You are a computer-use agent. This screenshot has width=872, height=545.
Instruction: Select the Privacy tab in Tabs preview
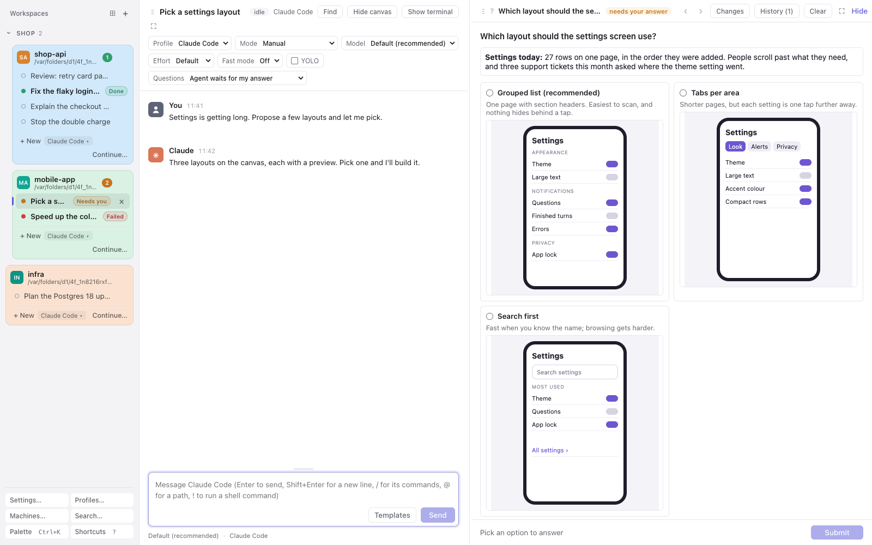click(787, 147)
